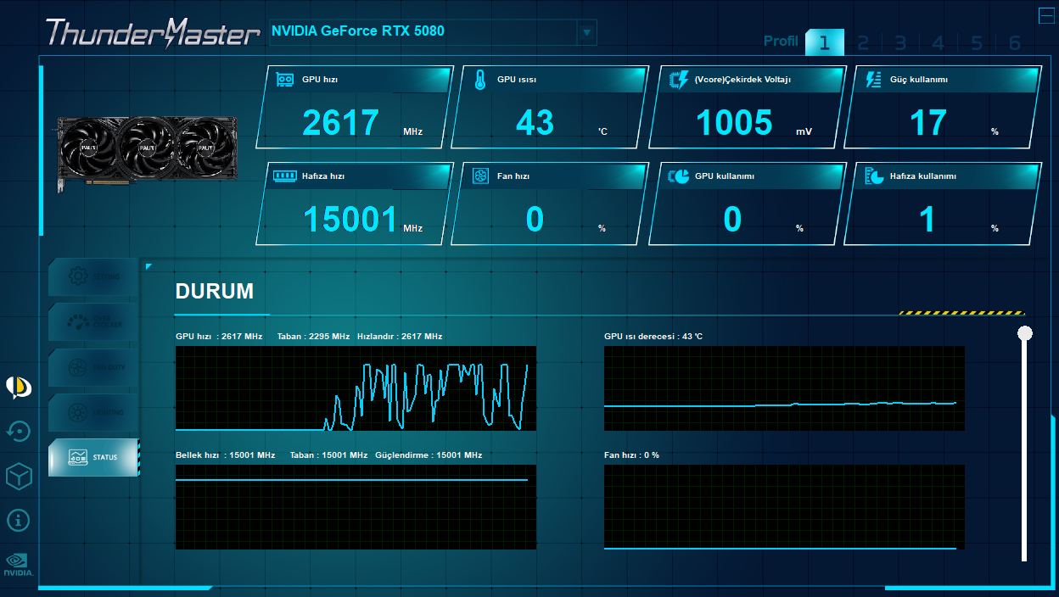Click the vertical slider handle on right
1059x597 pixels.
(1025, 333)
